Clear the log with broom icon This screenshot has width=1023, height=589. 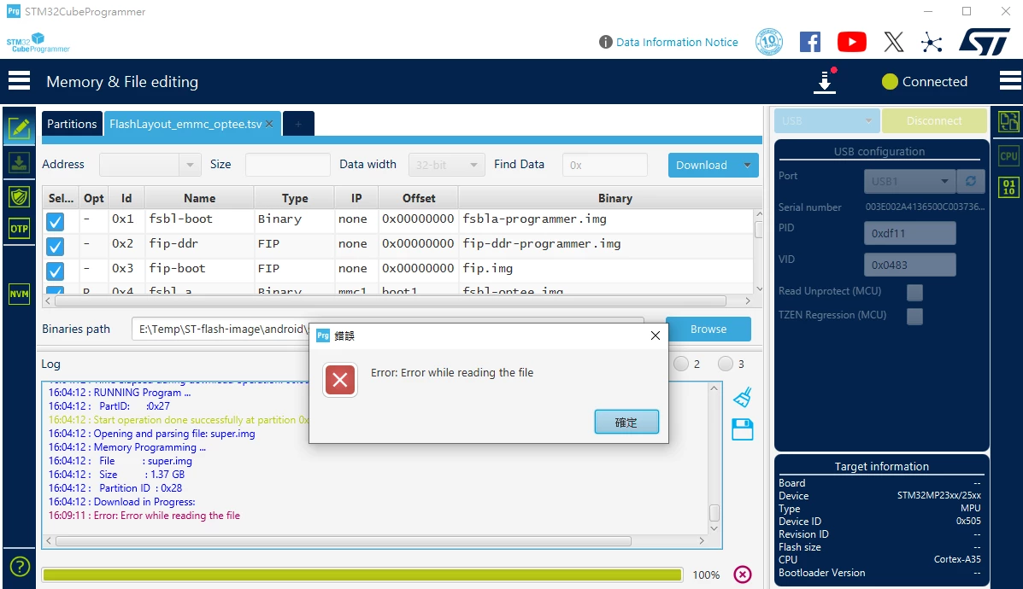(743, 397)
